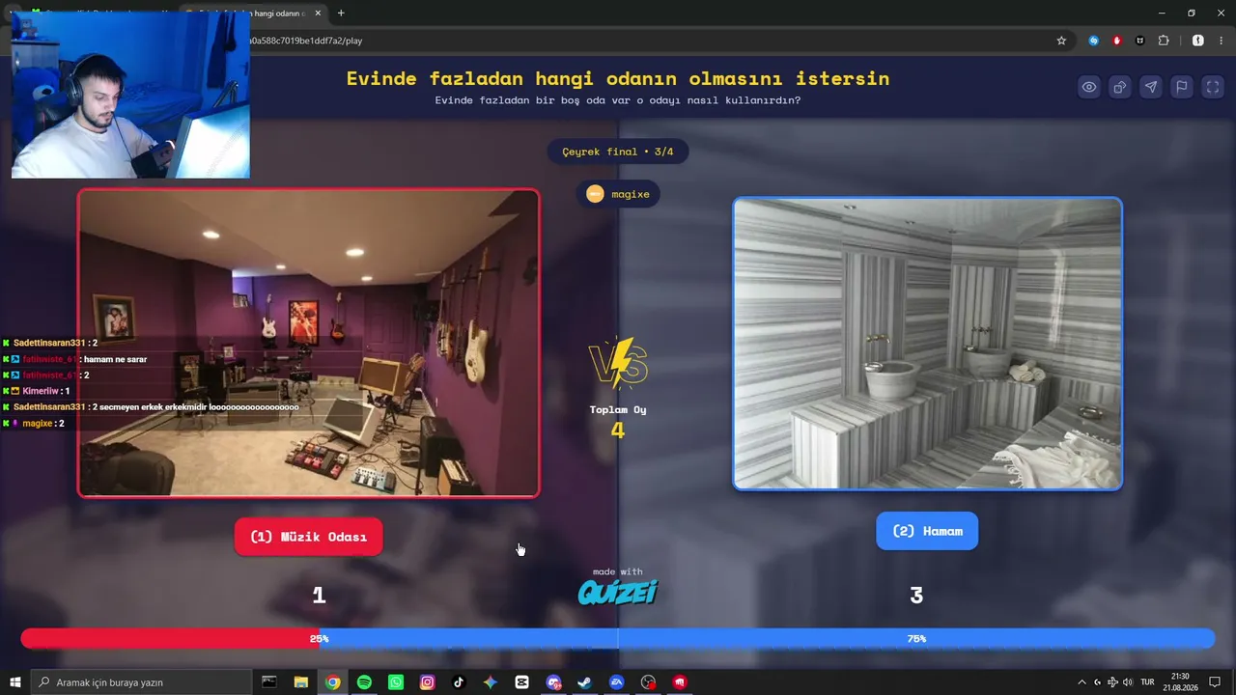Open WhatsApp from the taskbar
This screenshot has width=1236, height=695.
click(396, 682)
